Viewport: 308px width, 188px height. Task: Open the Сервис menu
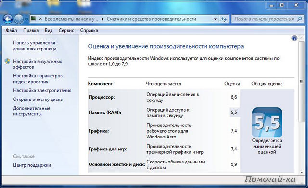[x=66, y=30]
